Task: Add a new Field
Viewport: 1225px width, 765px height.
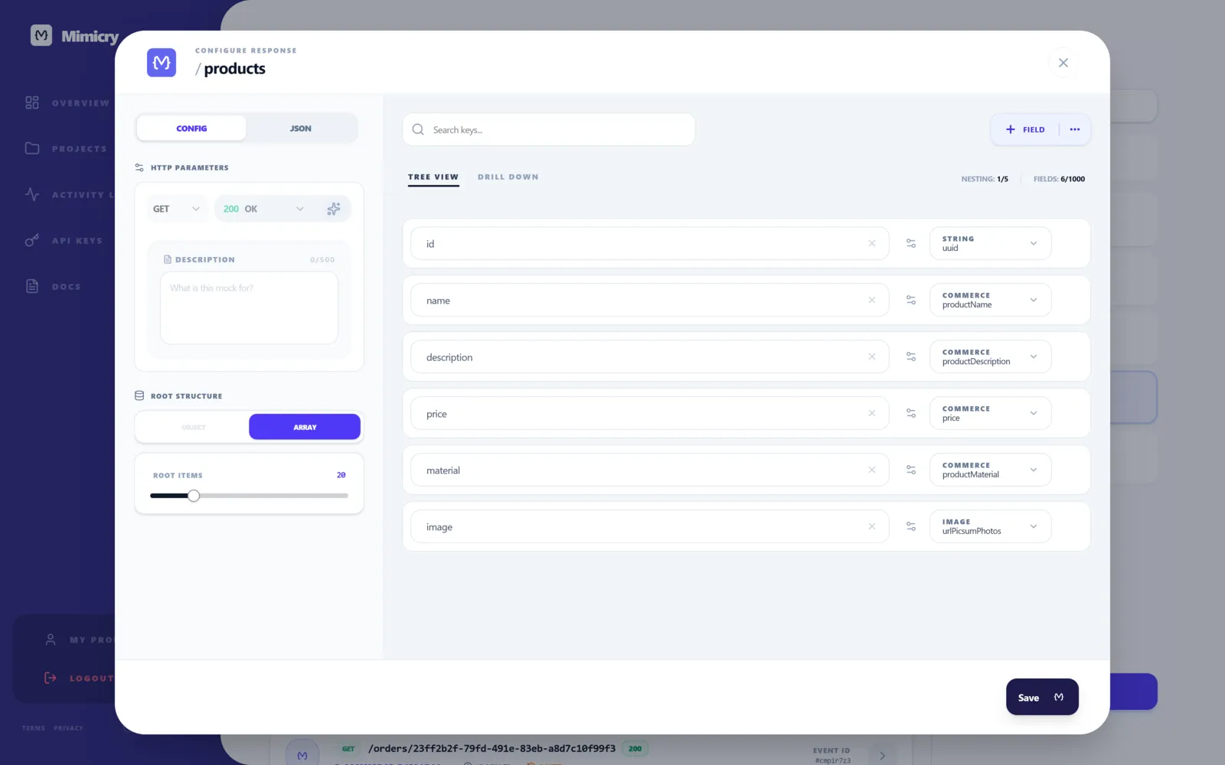Action: click(1025, 129)
